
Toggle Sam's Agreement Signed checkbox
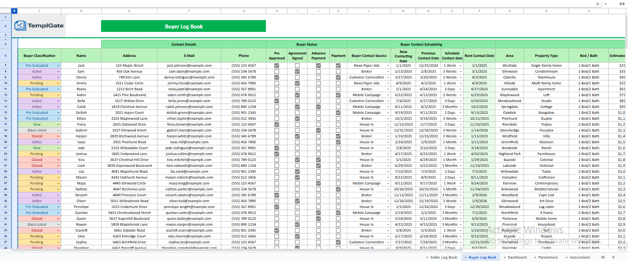coord(297,71)
